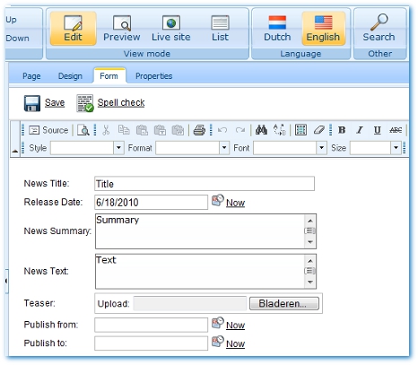Open the Release Date calendar icon
418x365 pixels.
point(218,200)
